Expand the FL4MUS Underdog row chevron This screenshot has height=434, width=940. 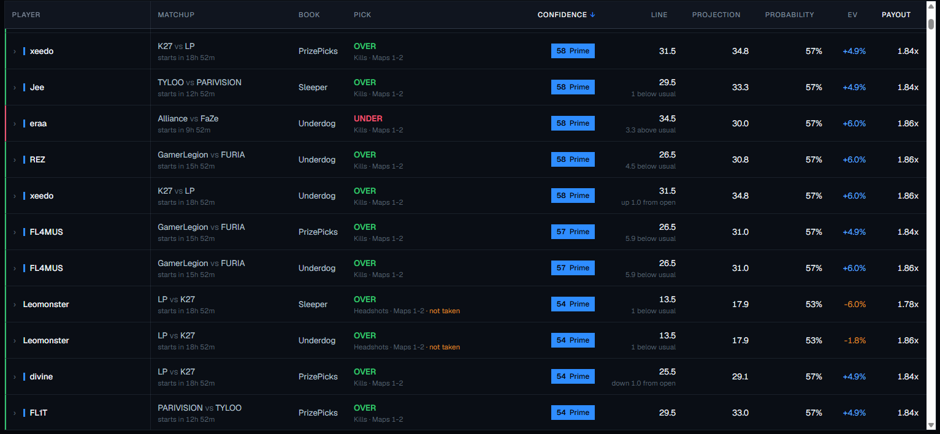(15, 268)
